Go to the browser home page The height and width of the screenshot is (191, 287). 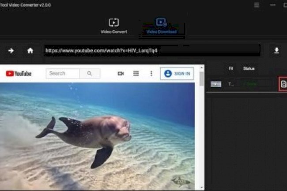click(x=30, y=51)
